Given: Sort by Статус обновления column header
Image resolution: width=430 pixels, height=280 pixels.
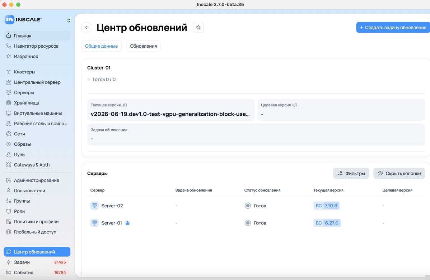Looking at the screenshot, I should pyautogui.click(x=262, y=190).
